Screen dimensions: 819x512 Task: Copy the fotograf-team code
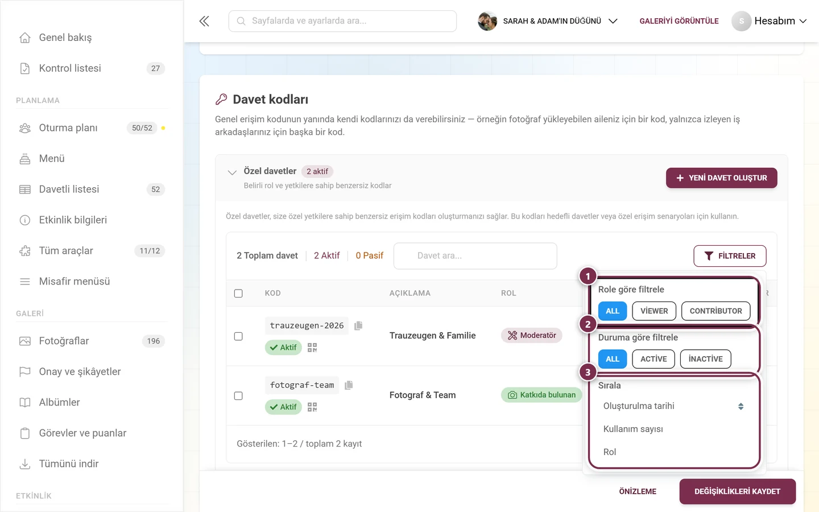[349, 385]
